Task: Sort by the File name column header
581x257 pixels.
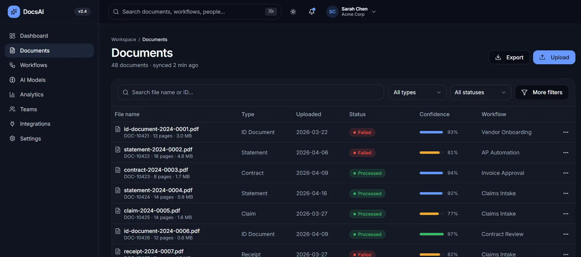Action: [127, 114]
